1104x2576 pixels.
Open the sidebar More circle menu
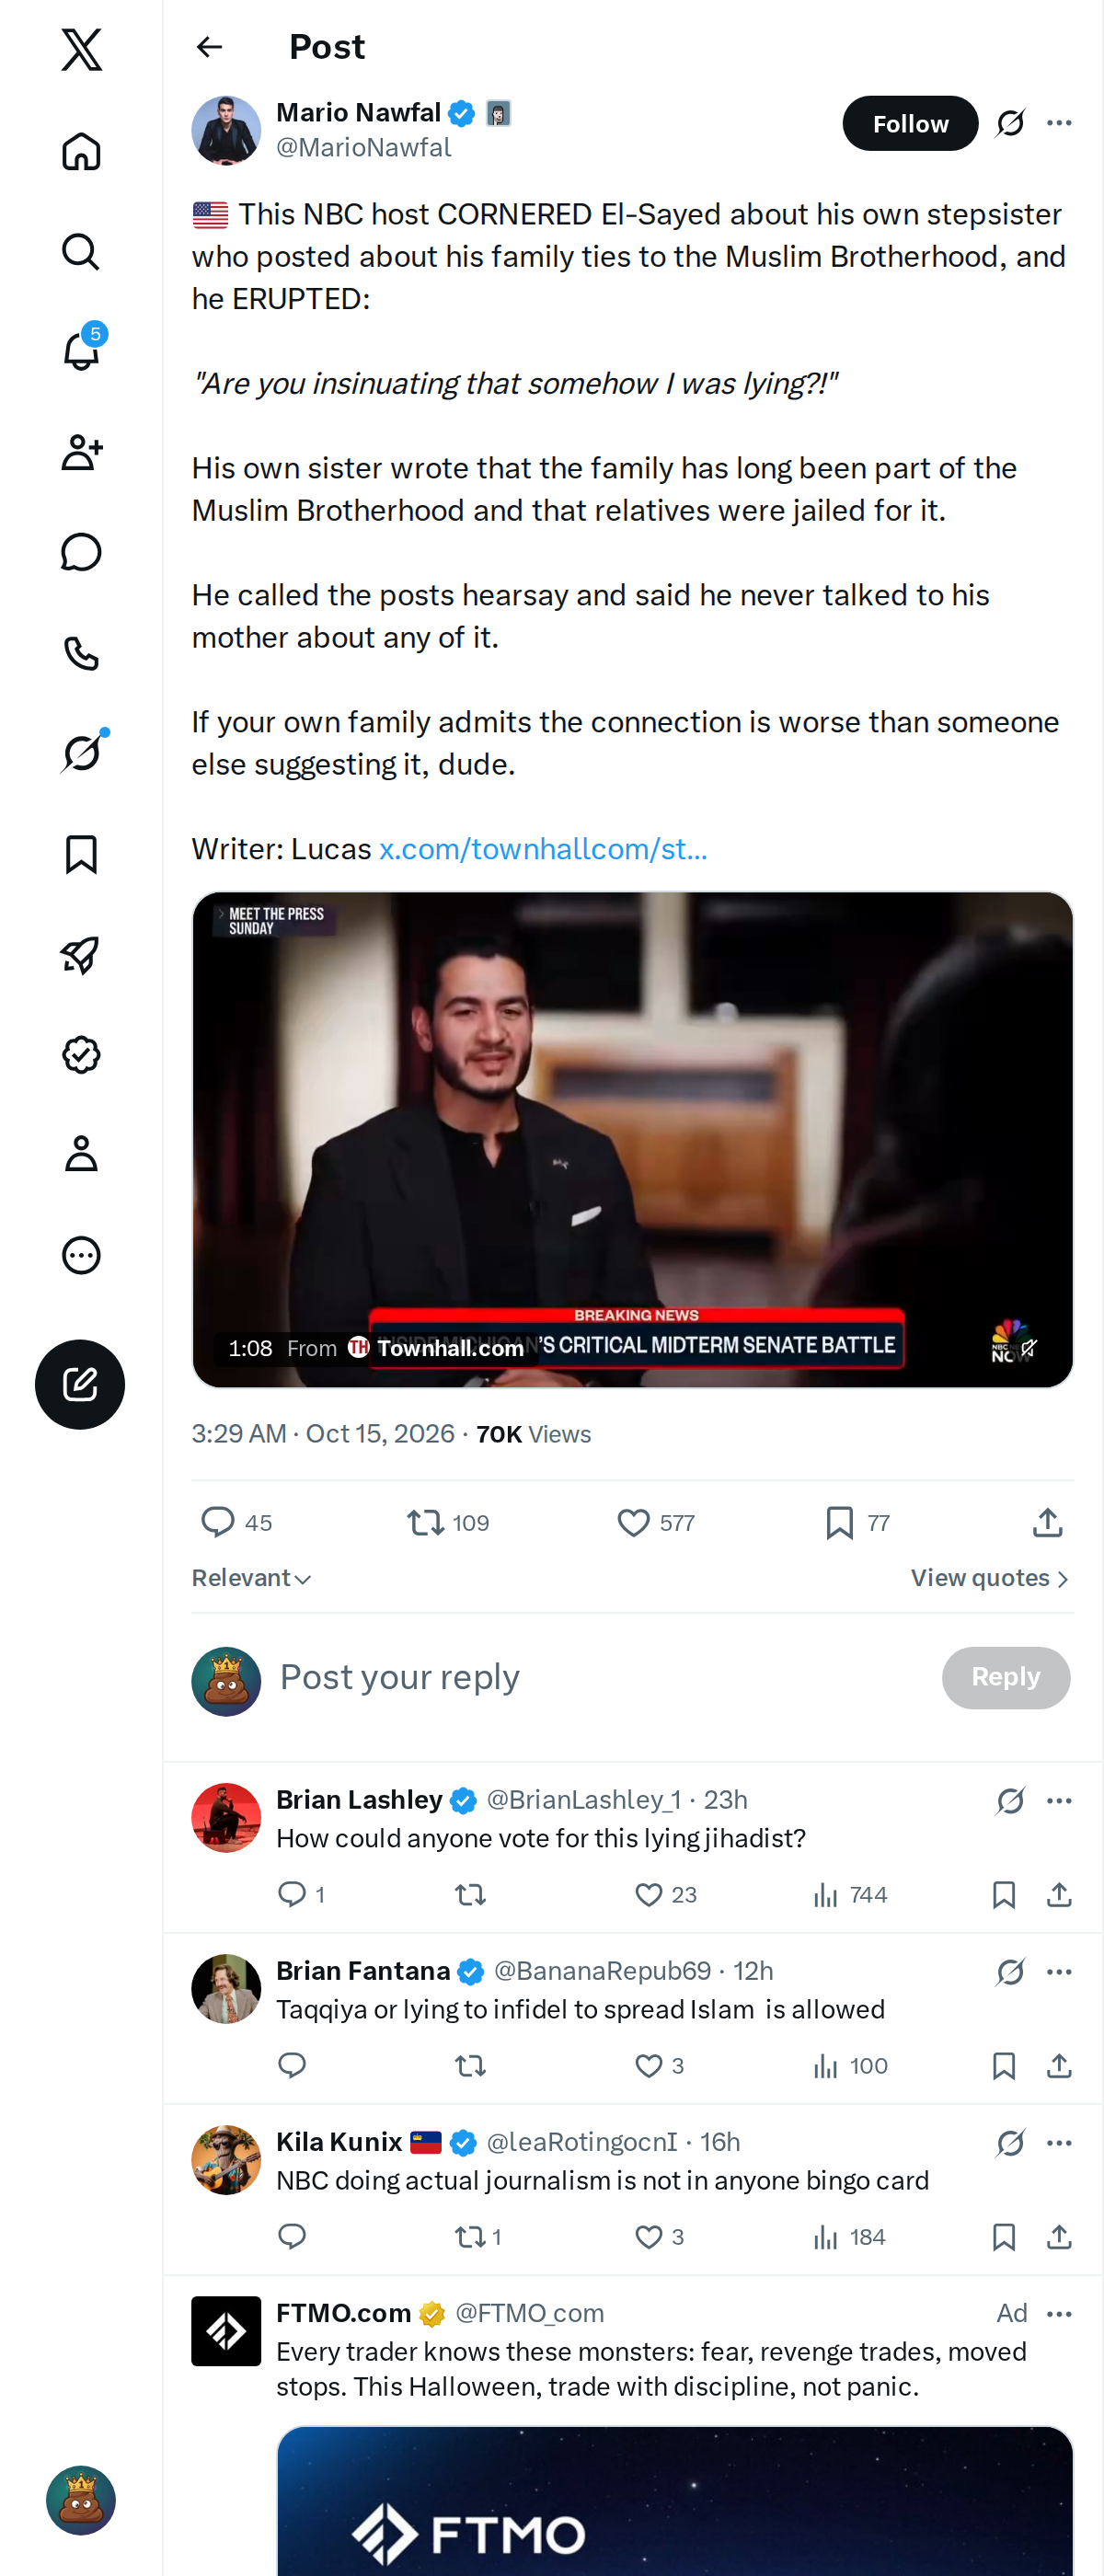(x=81, y=1255)
